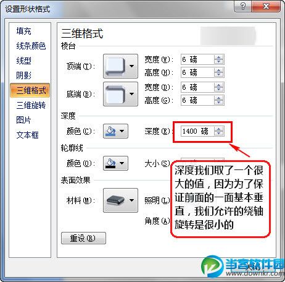The width and height of the screenshot is (285, 282).
Task: Open the contour color (颜色 O) paint bucket
Action: tap(115, 163)
